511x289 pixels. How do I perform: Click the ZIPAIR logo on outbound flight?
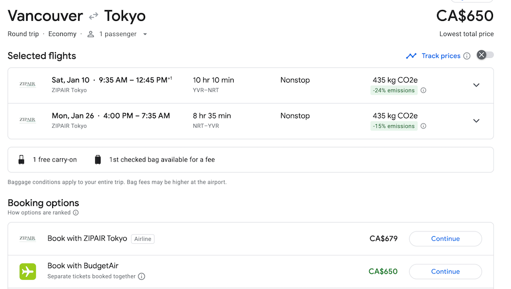click(27, 85)
